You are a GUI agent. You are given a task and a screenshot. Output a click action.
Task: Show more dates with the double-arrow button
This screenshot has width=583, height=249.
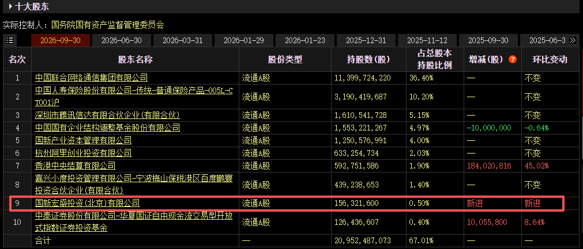573,40
